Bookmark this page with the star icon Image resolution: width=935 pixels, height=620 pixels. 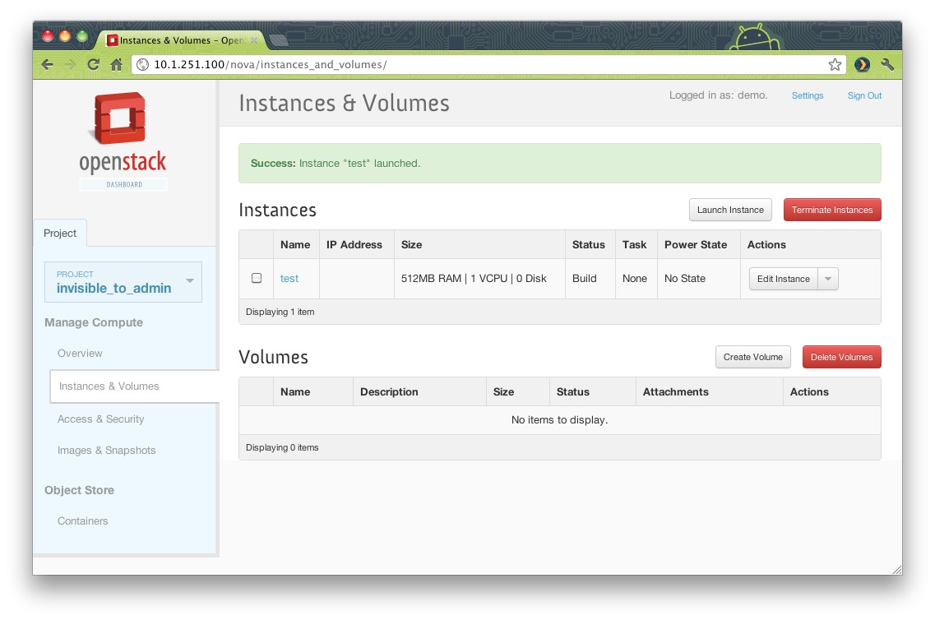(833, 63)
